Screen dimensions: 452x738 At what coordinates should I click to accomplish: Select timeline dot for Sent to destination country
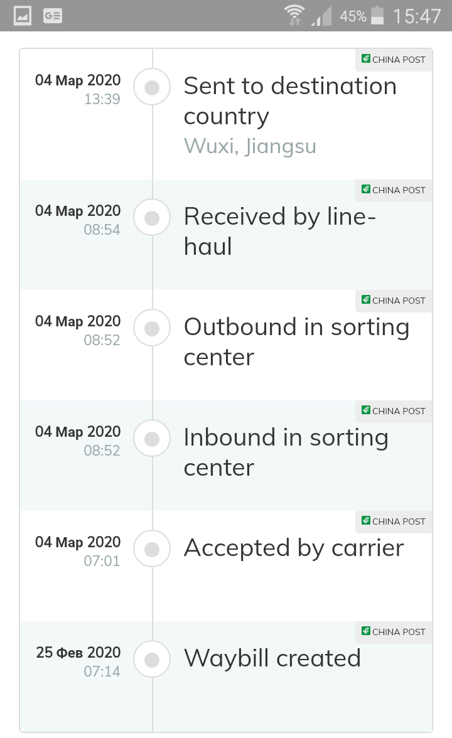[152, 88]
